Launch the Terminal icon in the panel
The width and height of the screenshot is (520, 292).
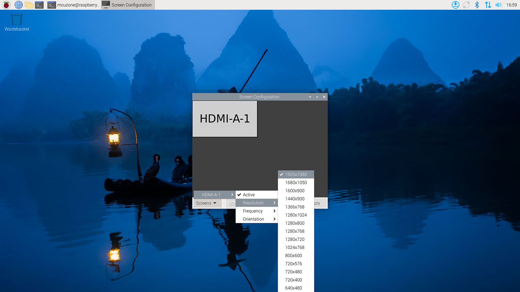click(39, 5)
